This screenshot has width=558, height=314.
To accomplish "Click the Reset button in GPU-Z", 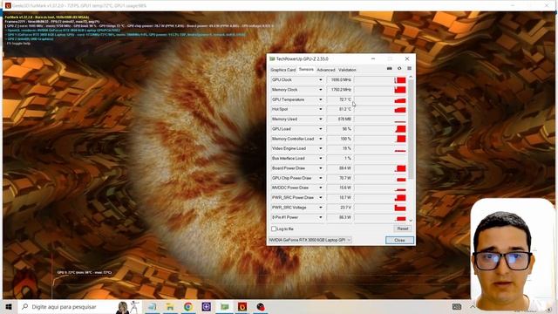I will pos(403,229).
